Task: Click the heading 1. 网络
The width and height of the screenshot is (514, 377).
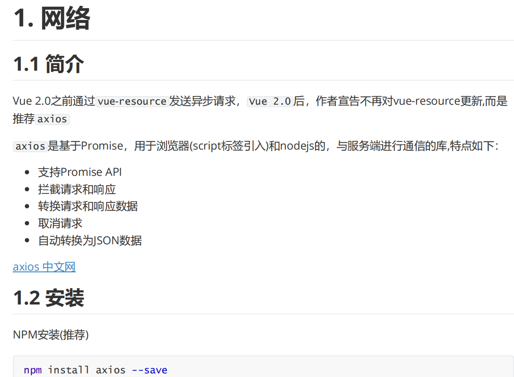Action: pyautogui.click(x=52, y=18)
